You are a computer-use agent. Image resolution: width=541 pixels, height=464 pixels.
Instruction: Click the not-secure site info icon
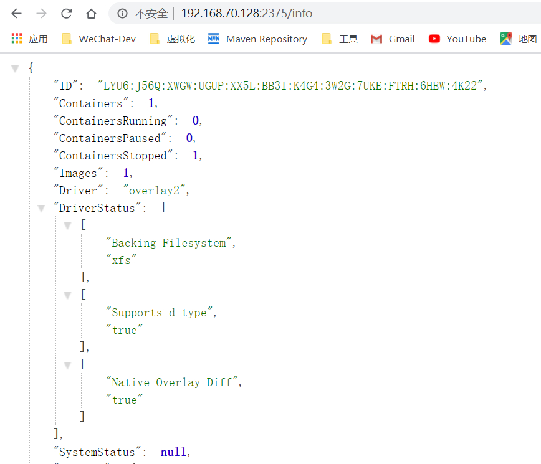point(123,14)
